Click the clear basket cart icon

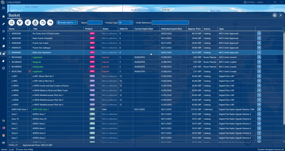28,23
